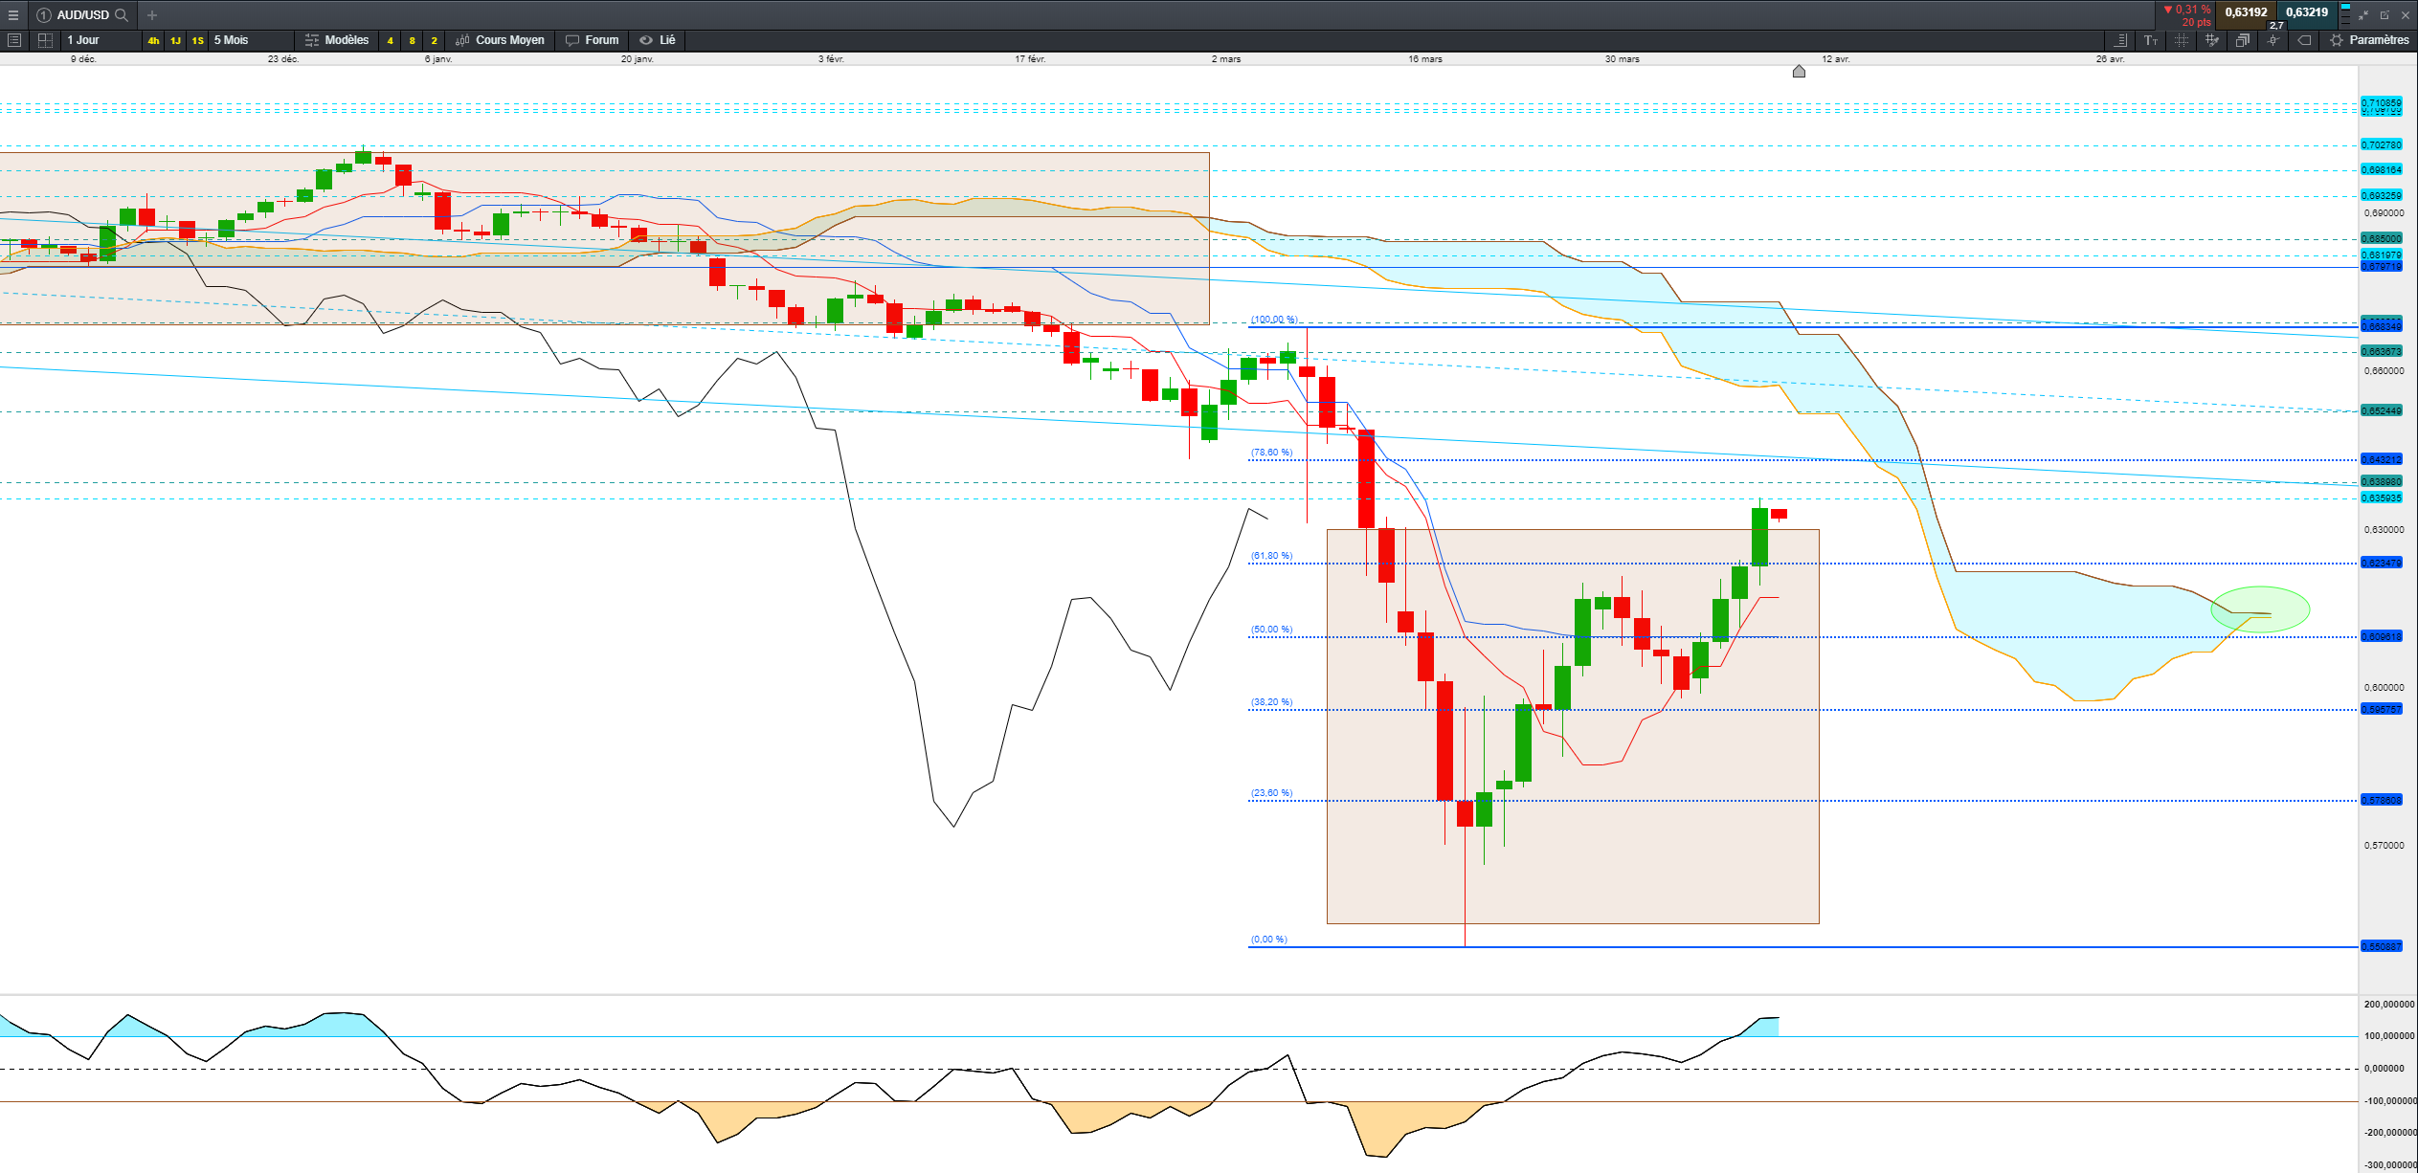This screenshot has height=1173, width=2418.
Task: Click the 61,80 % Fibonacci level label
Action: tap(1271, 556)
